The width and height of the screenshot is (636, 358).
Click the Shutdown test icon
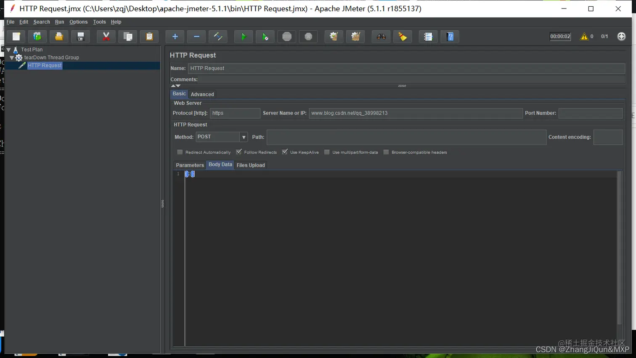tap(308, 37)
